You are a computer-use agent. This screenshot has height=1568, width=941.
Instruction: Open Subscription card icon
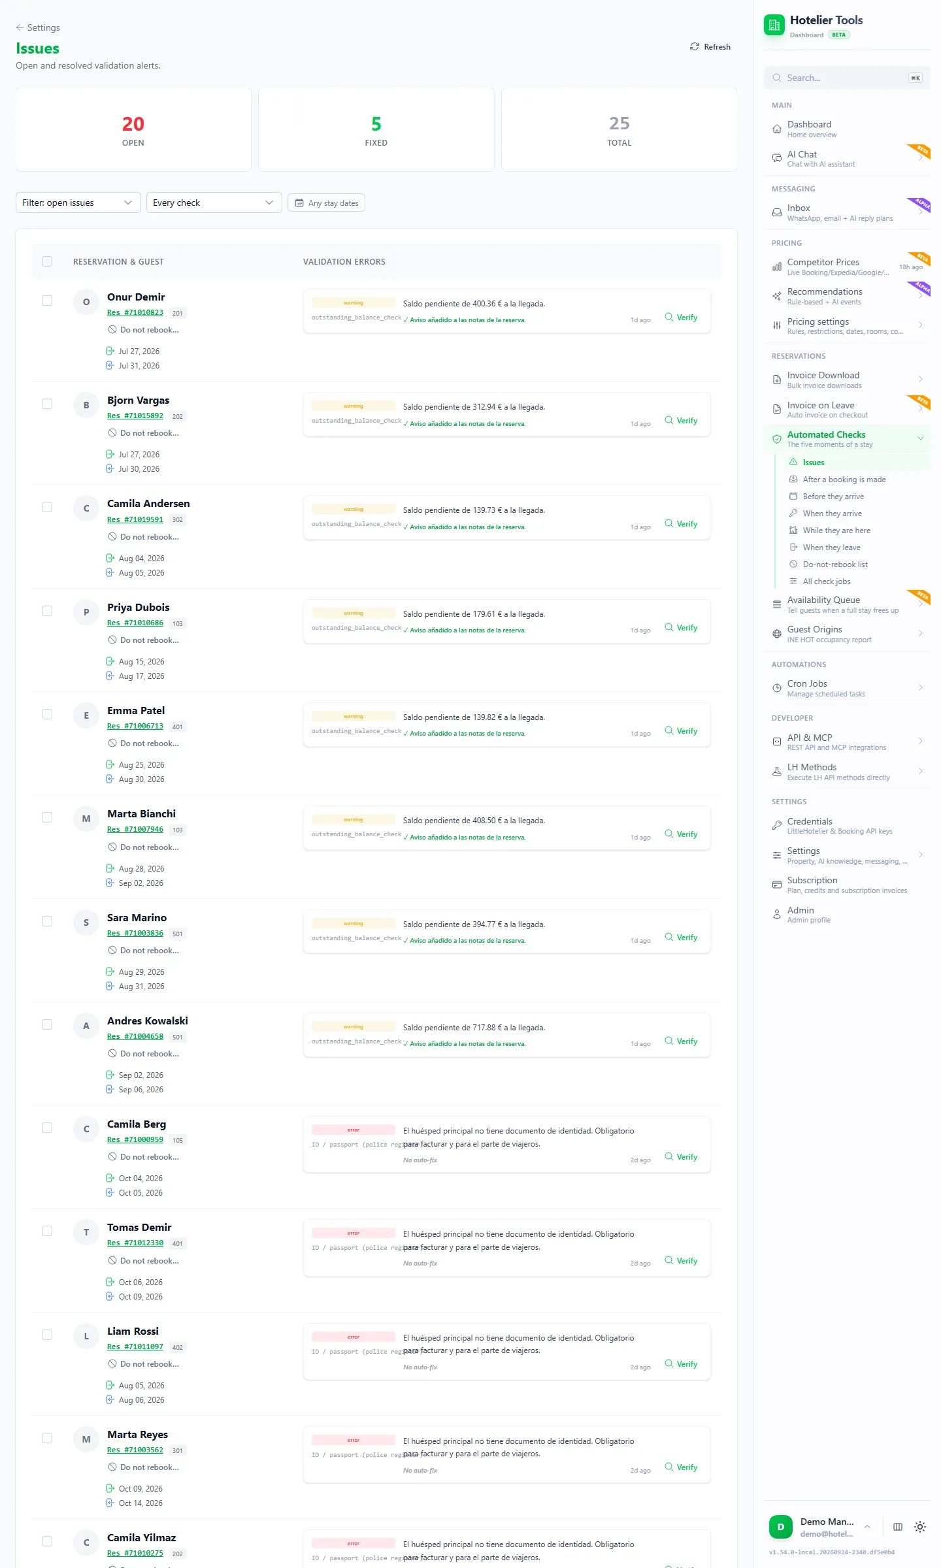coord(777,885)
